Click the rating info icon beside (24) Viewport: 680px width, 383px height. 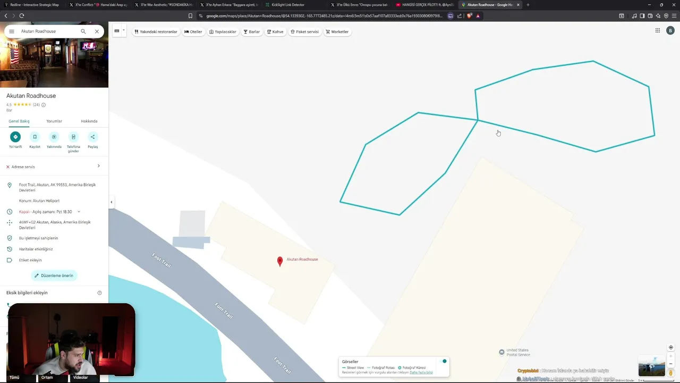pos(44,105)
